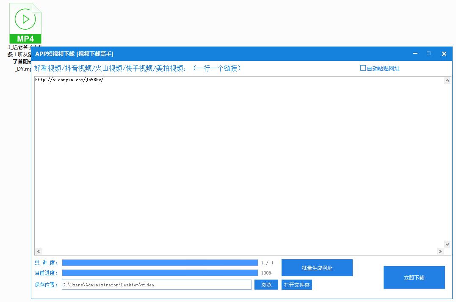Click the scroll down arrow of URL list
This screenshot has width=456, height=302.
[447, 244]
